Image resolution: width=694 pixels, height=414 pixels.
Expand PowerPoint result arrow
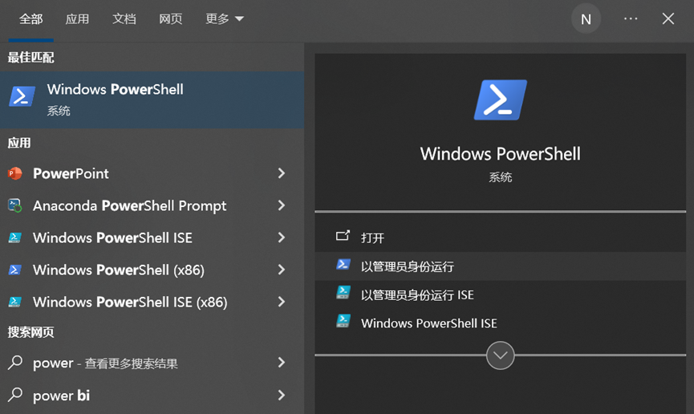point(282,173)
